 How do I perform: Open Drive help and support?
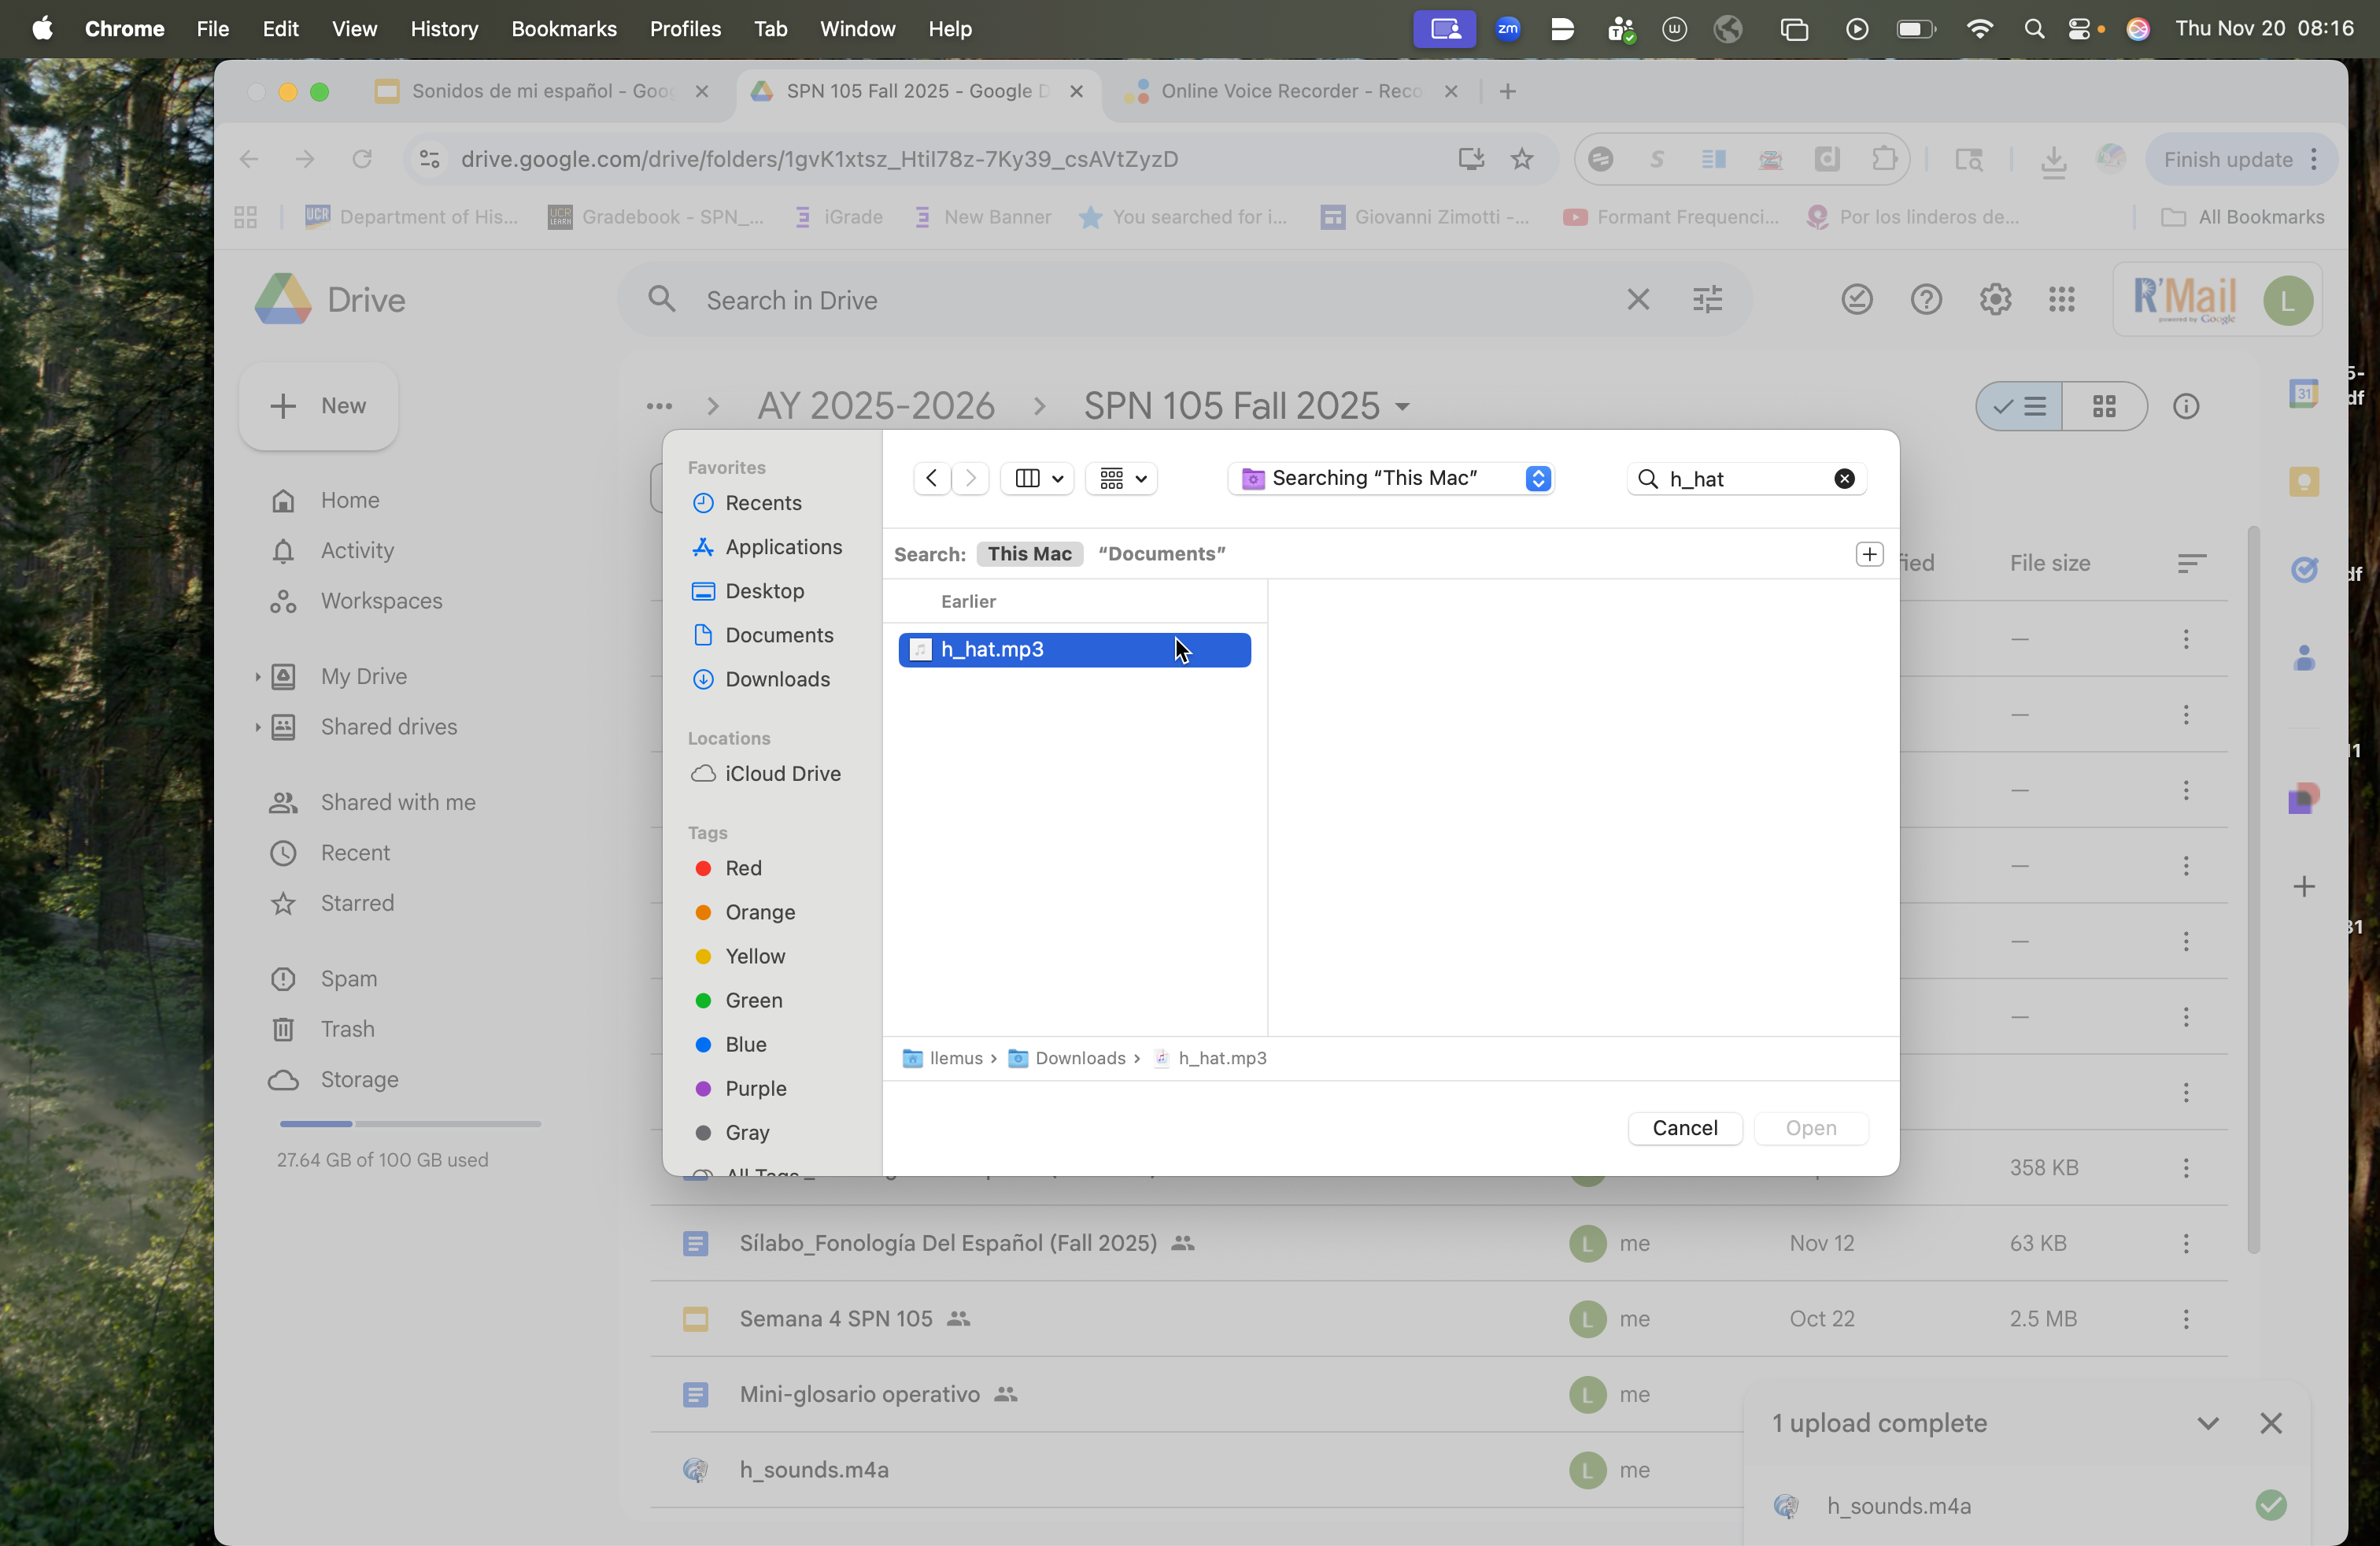pyautogui.click(x=1926, y=299)
